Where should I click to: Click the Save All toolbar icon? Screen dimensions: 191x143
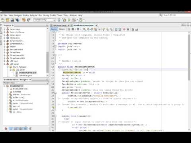point(18,20)
